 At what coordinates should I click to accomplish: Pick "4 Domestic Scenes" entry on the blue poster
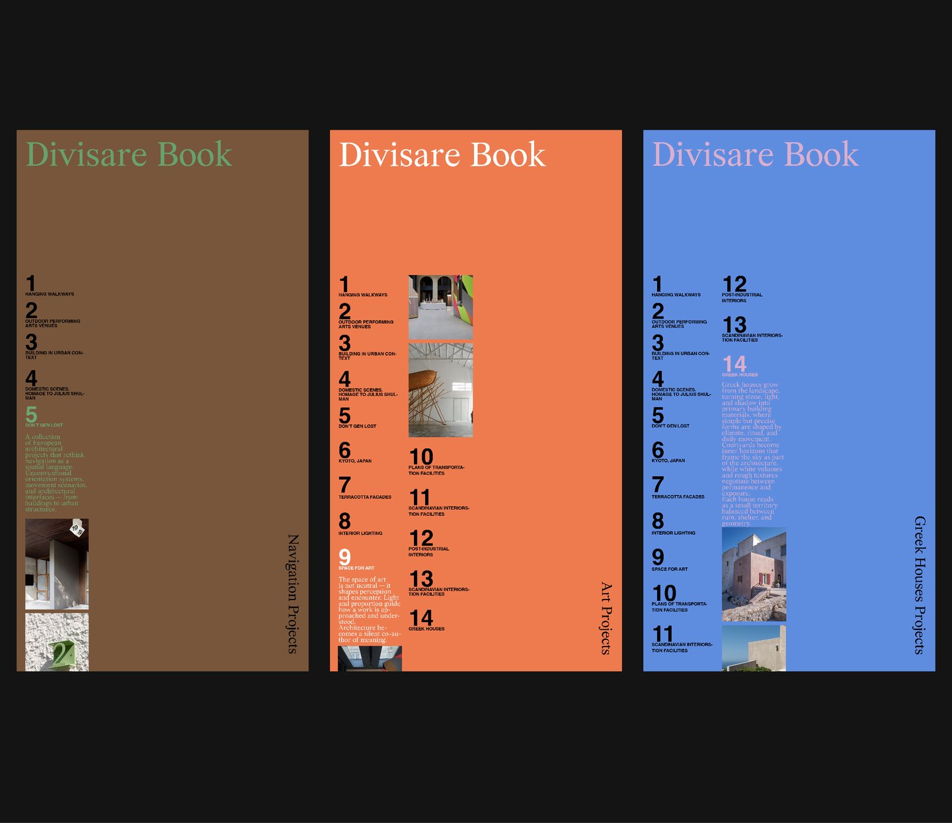[682, 385]
